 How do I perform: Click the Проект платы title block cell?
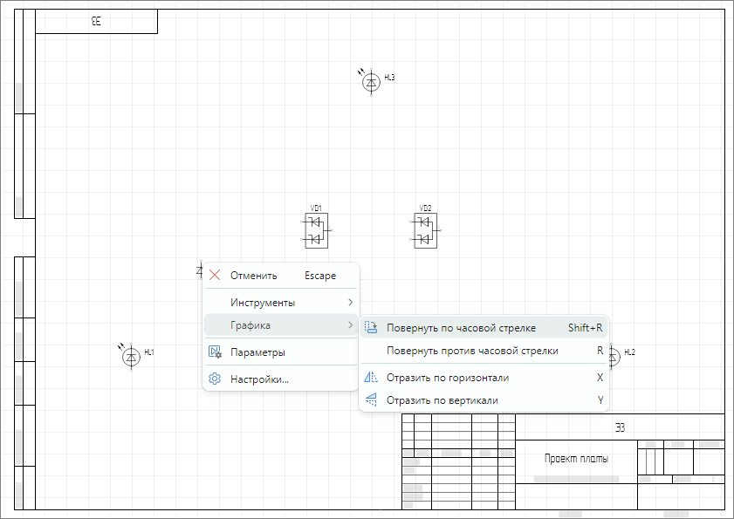576,459
